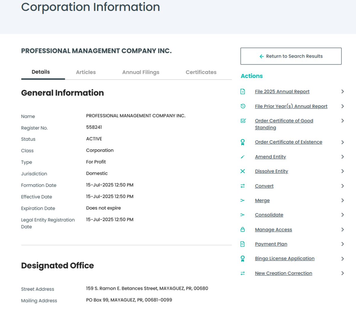Click the padlock icon beside Manage Access
Screen dimensions: 356x314
click(x=243, y=229)
